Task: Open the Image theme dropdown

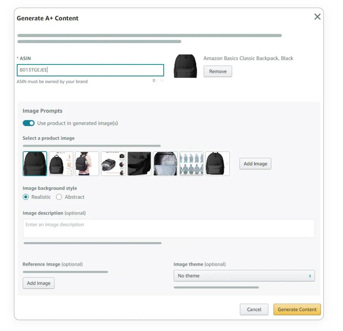Action: (x=244, y=276)
